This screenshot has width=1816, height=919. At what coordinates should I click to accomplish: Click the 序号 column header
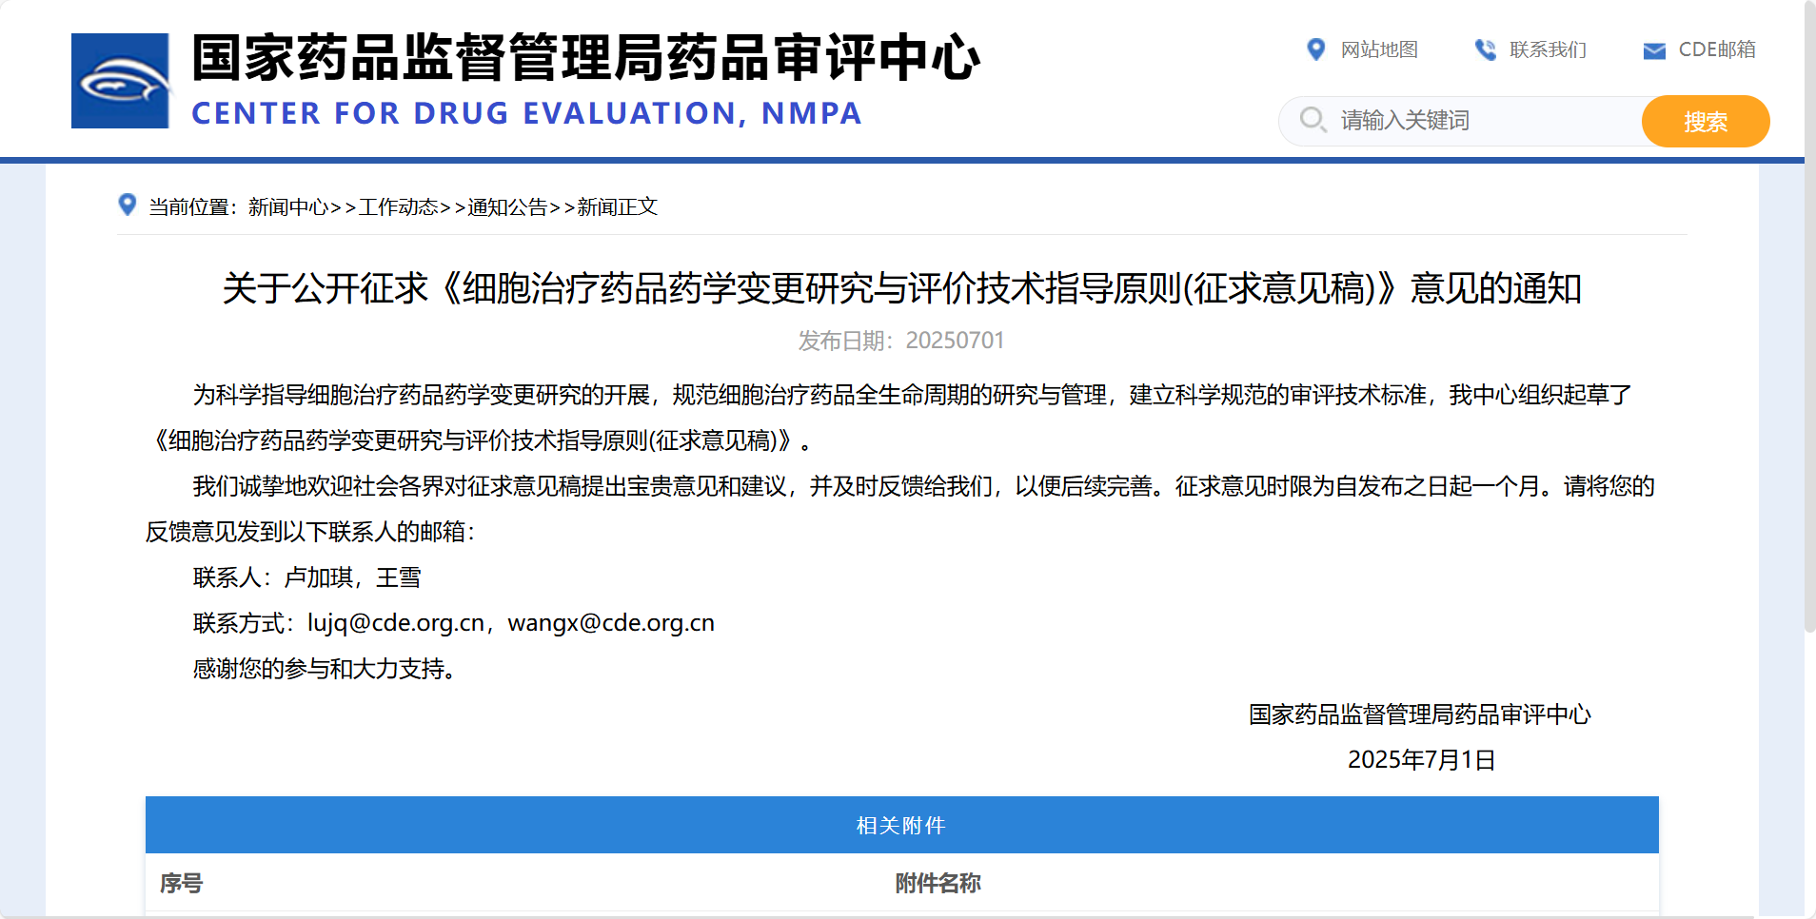[181, 883]
